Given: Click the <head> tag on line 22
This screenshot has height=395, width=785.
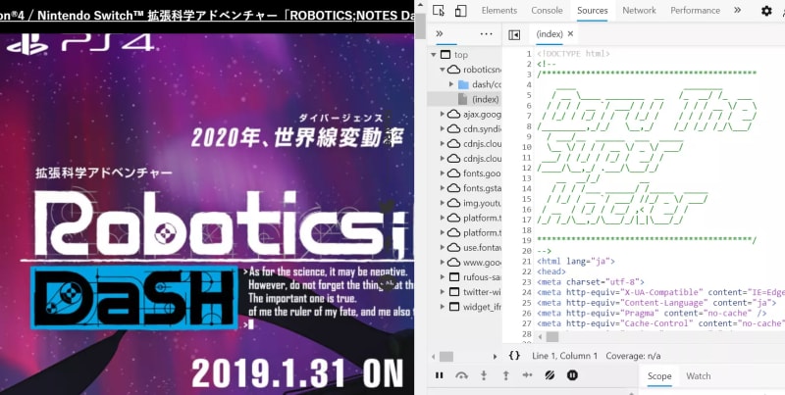Looking at the screenshot, I should pos(551,272).
